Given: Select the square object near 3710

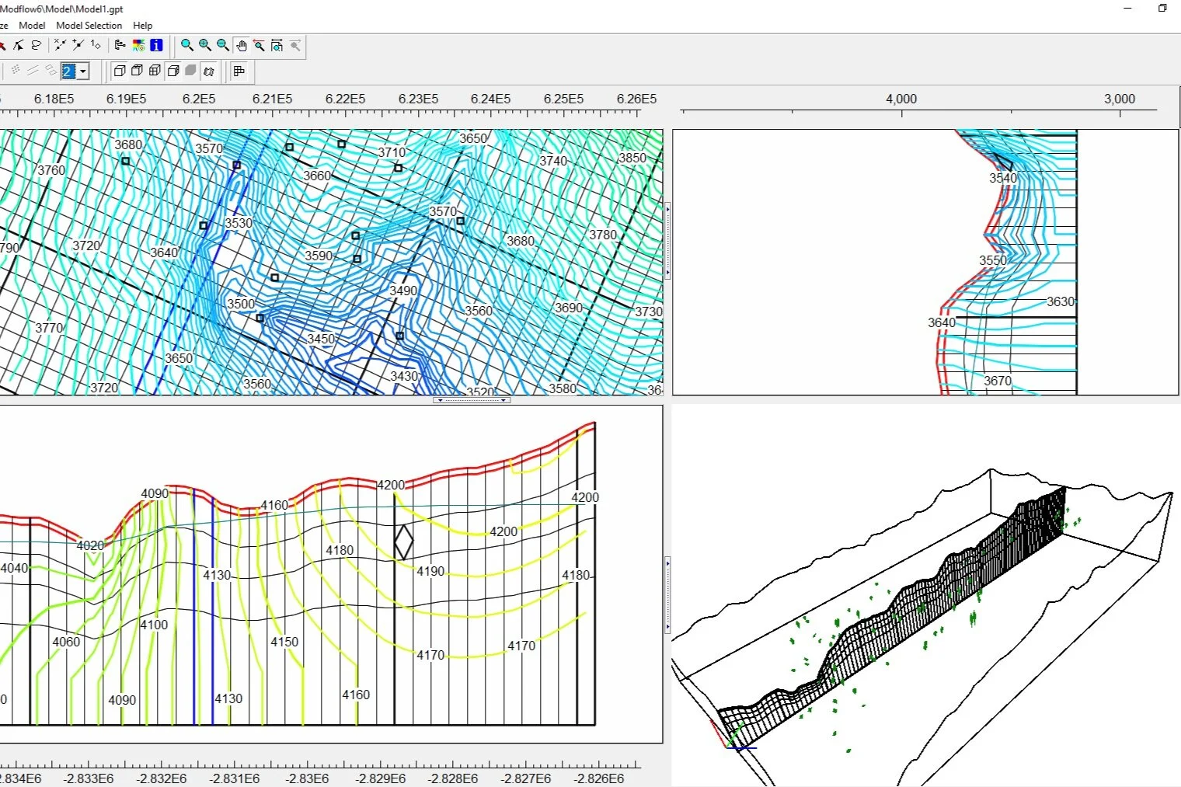Looking at the screenshot, I should (398, 168).
